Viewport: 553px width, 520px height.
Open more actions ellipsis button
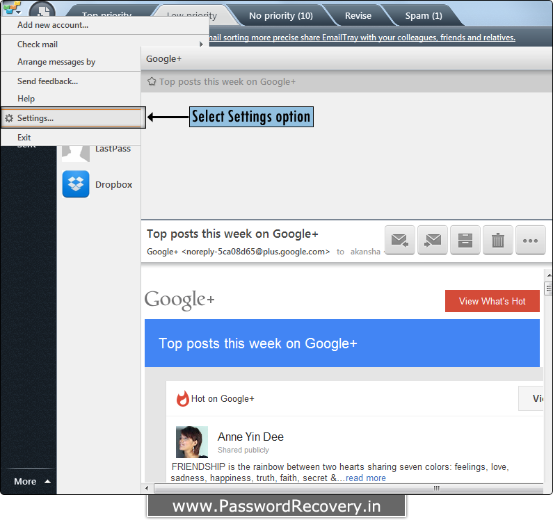coord(531,240)
